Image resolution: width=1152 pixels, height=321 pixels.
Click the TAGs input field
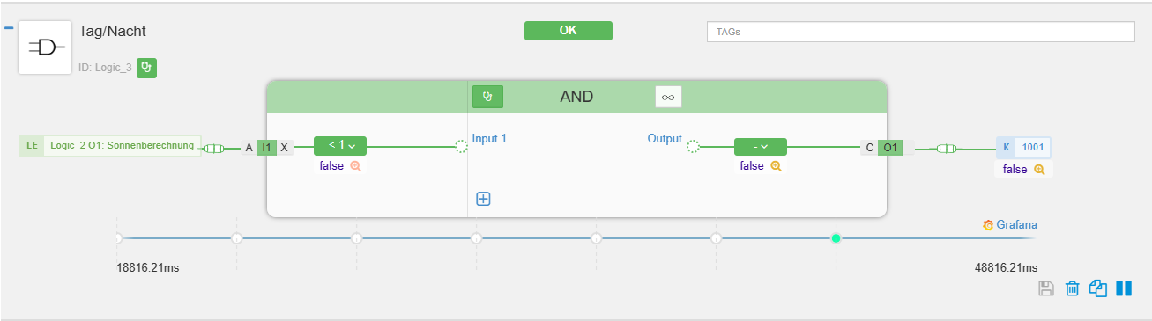[x=920, y=31]
